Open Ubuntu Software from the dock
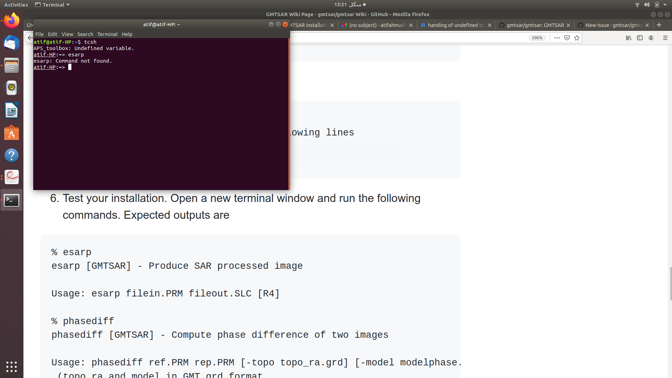Screen dimensions: 672x378 (x=12, y=133)
